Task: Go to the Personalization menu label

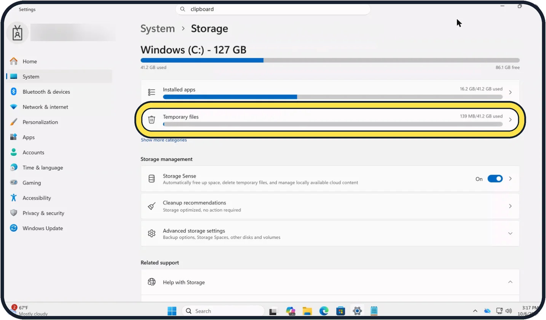Action: click(x=40, y=122)
